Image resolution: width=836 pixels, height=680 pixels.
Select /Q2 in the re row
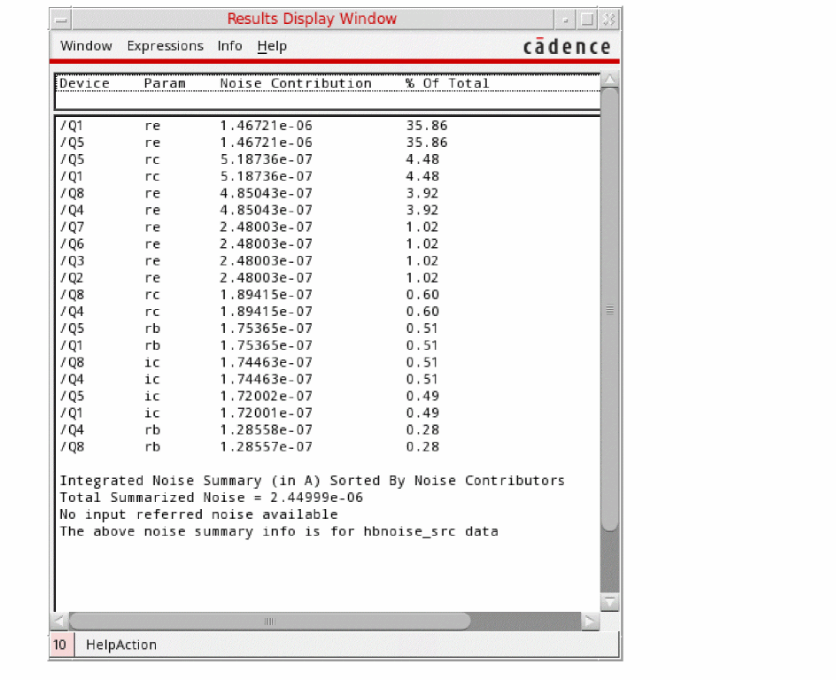pyautogui.click(x=72, y=278)
